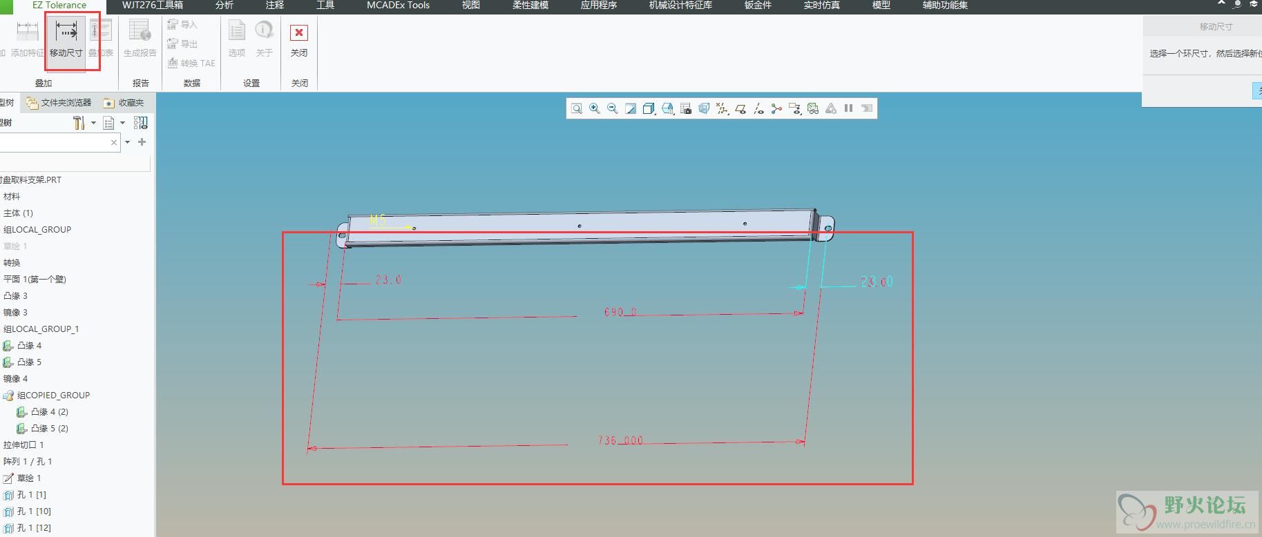Click the plus icon beside tree search

142,142
